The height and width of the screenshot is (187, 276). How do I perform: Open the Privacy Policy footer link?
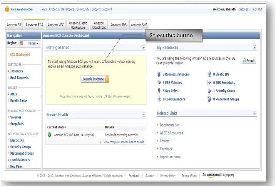[168, 176]
